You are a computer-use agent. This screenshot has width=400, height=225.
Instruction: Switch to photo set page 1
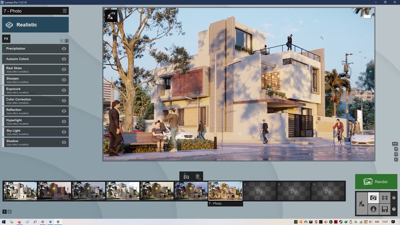coord(4,211)
